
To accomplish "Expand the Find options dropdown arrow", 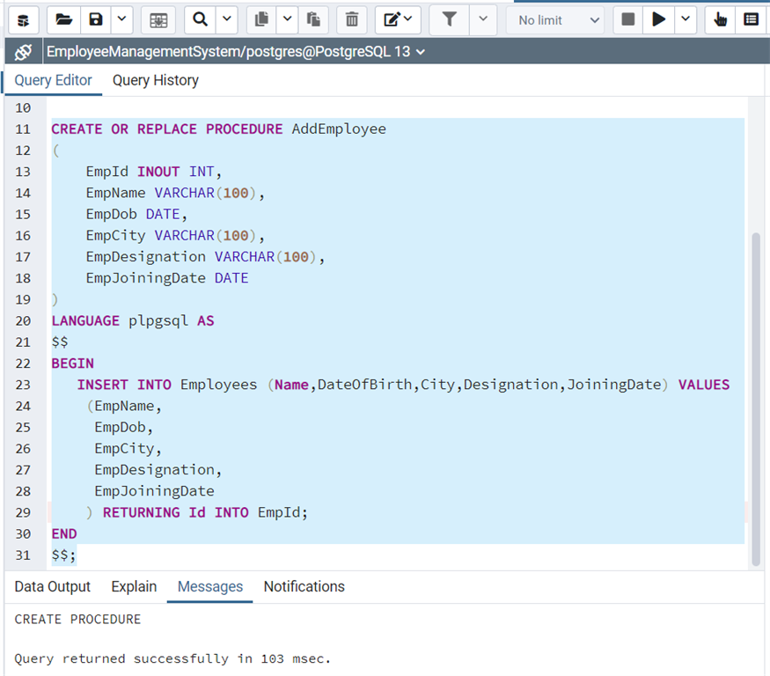I will coord(226,19).
